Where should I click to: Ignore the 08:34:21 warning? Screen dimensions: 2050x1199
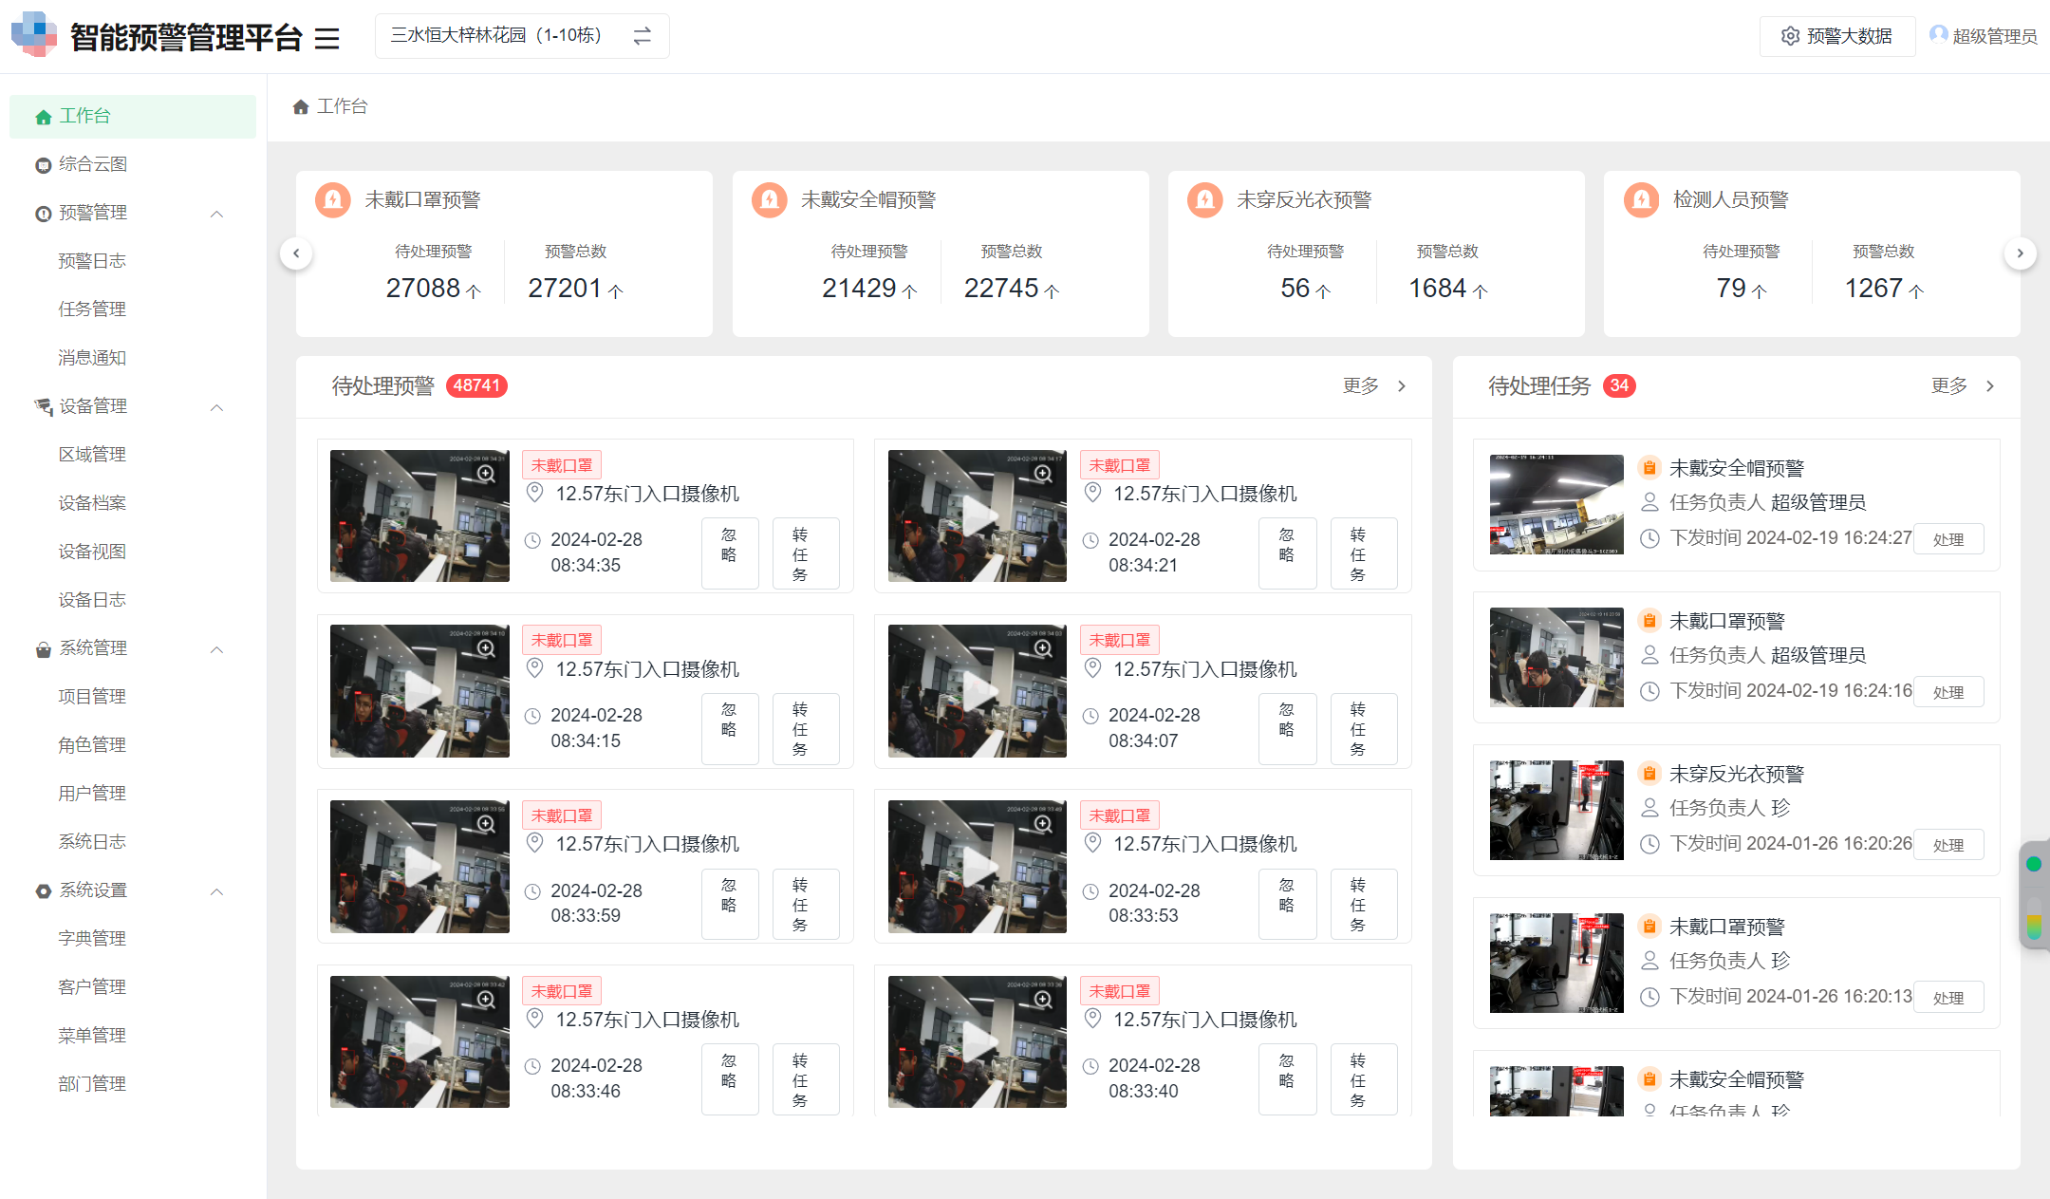pyautogui.click(x=1287, y=553)
